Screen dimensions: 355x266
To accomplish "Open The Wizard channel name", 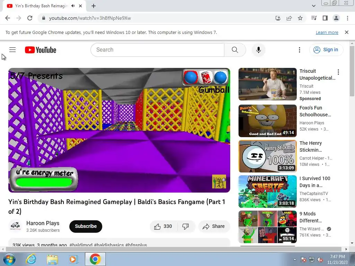I will click(x=312, y=229).
